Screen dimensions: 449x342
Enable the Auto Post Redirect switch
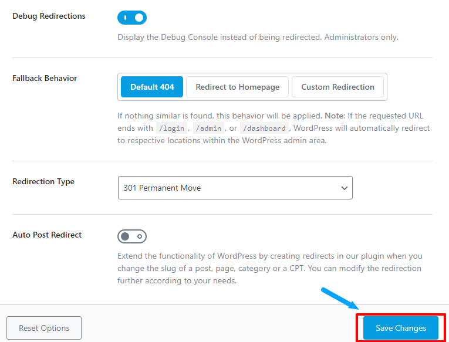(132, 237)
